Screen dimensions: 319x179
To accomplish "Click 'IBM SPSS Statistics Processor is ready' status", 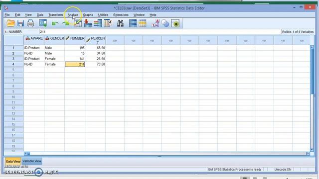I will pos(234,170).
